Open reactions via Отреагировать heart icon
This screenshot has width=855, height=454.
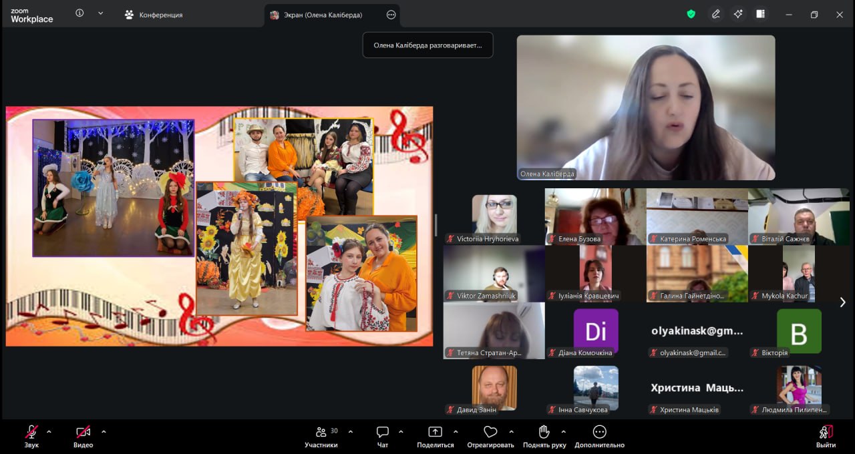[x=491, y=437]
